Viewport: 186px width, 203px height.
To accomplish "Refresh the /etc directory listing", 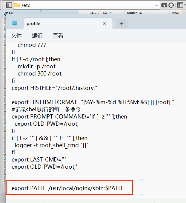I will (171, 5).
